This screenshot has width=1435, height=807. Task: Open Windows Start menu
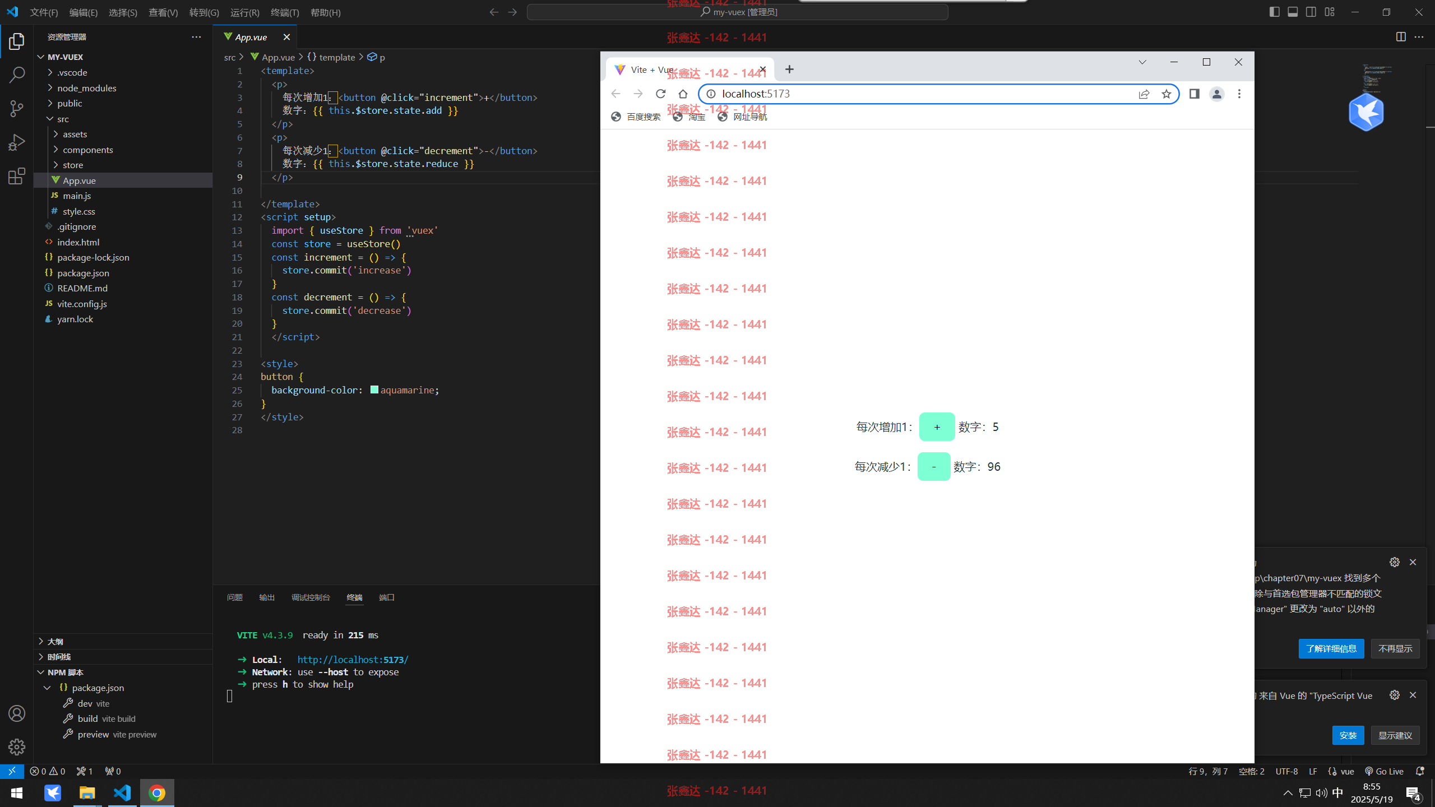[17, 793]
